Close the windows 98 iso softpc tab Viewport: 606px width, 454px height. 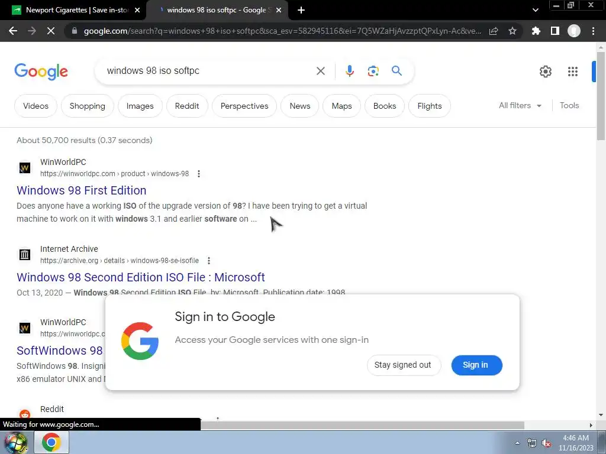point(279,10)
